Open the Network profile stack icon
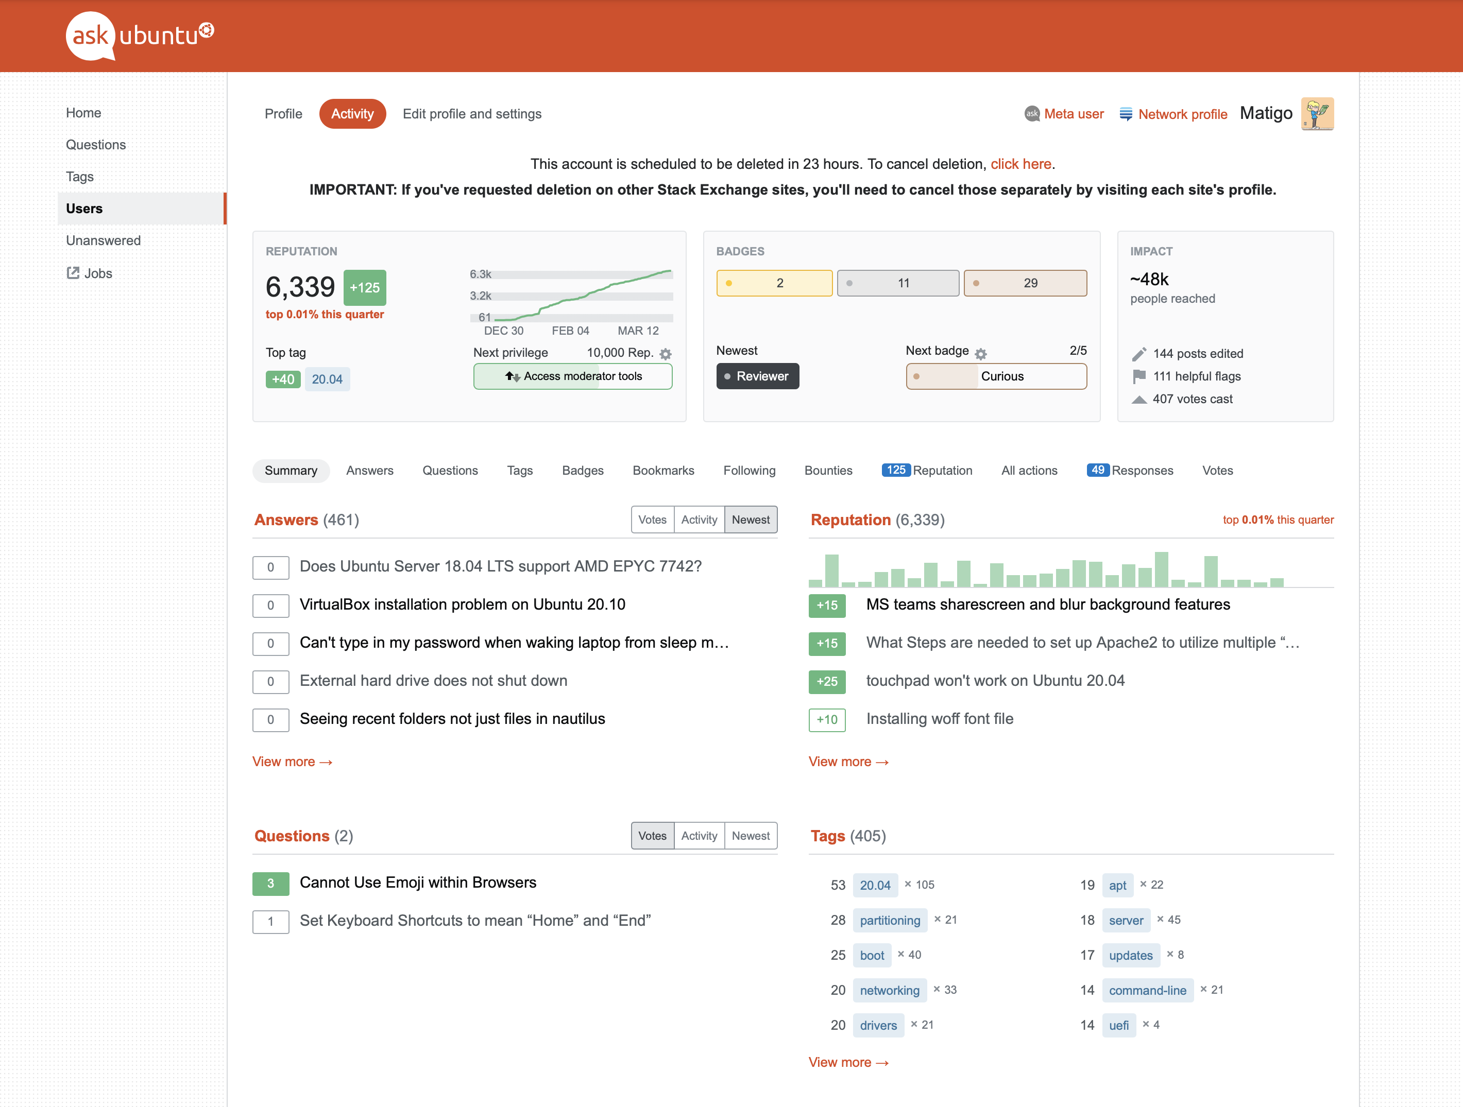The image size is (1463, 1107). 1125,114
